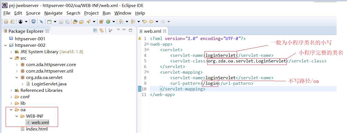Open the Run menu
347x133 pixels.
107,13
